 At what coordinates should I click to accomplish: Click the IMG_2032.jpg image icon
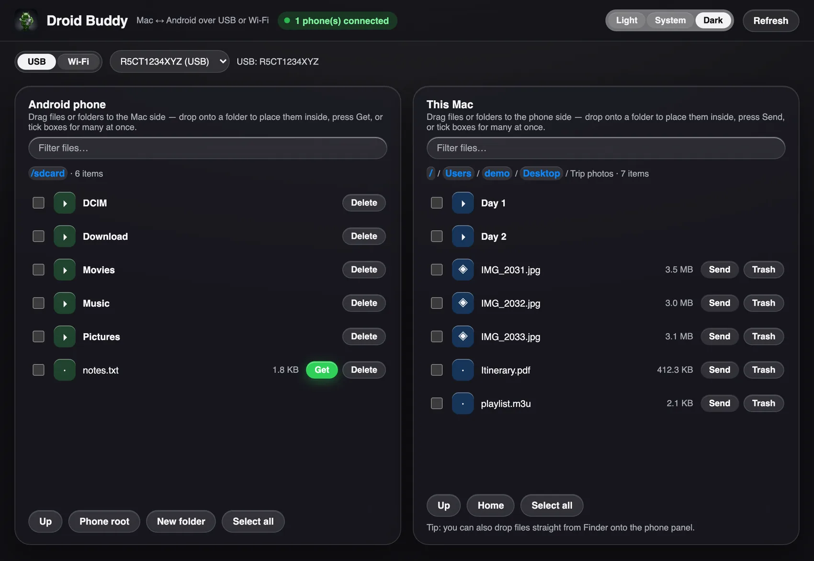pos(463,303)
